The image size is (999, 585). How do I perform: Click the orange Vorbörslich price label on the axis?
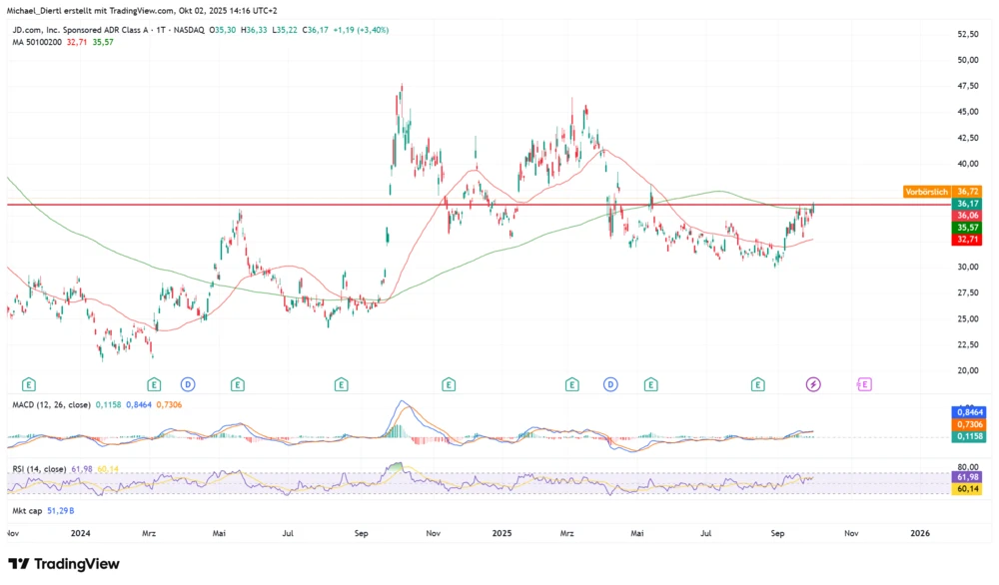click(926, 189)
